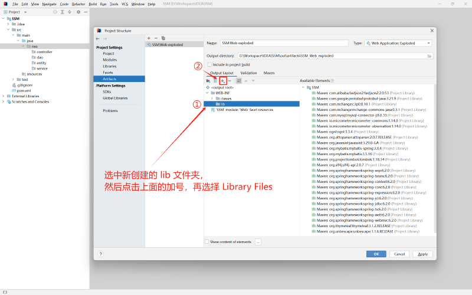Expand the classes folder in the output layout
Image resolution: width=472 pixels, height=295 pixels.
(x=212, y=99)
